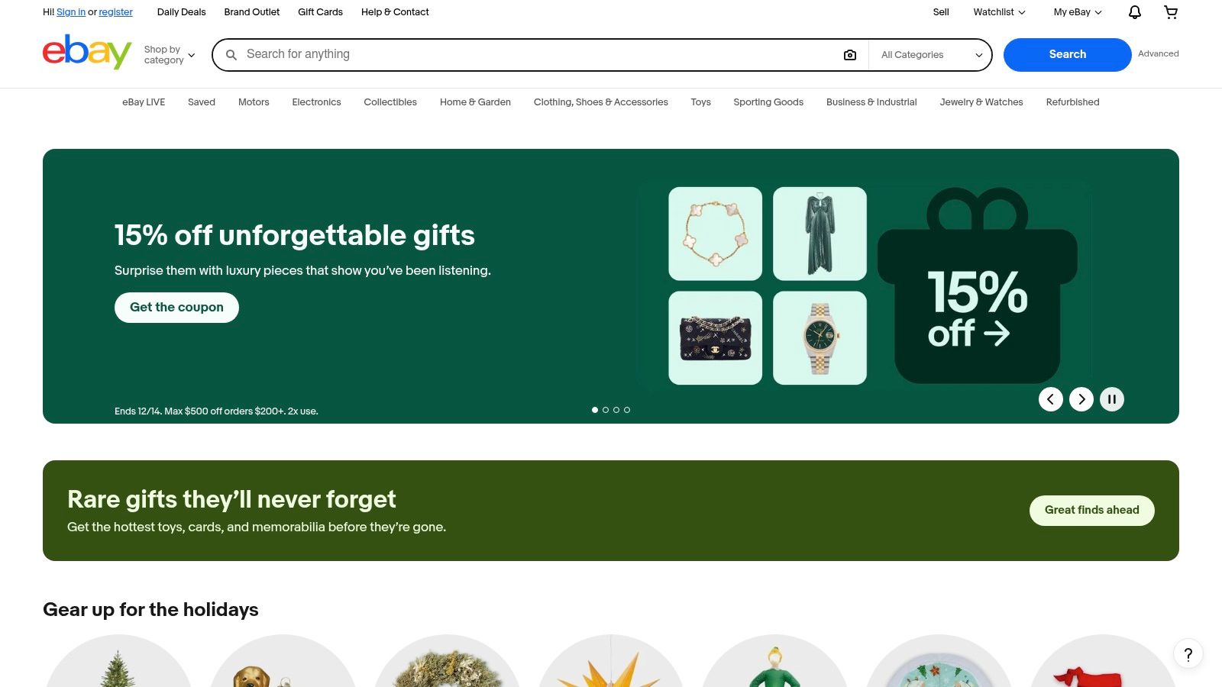
Task: Expand the Shop by category menu
Action: coord(170,55)
